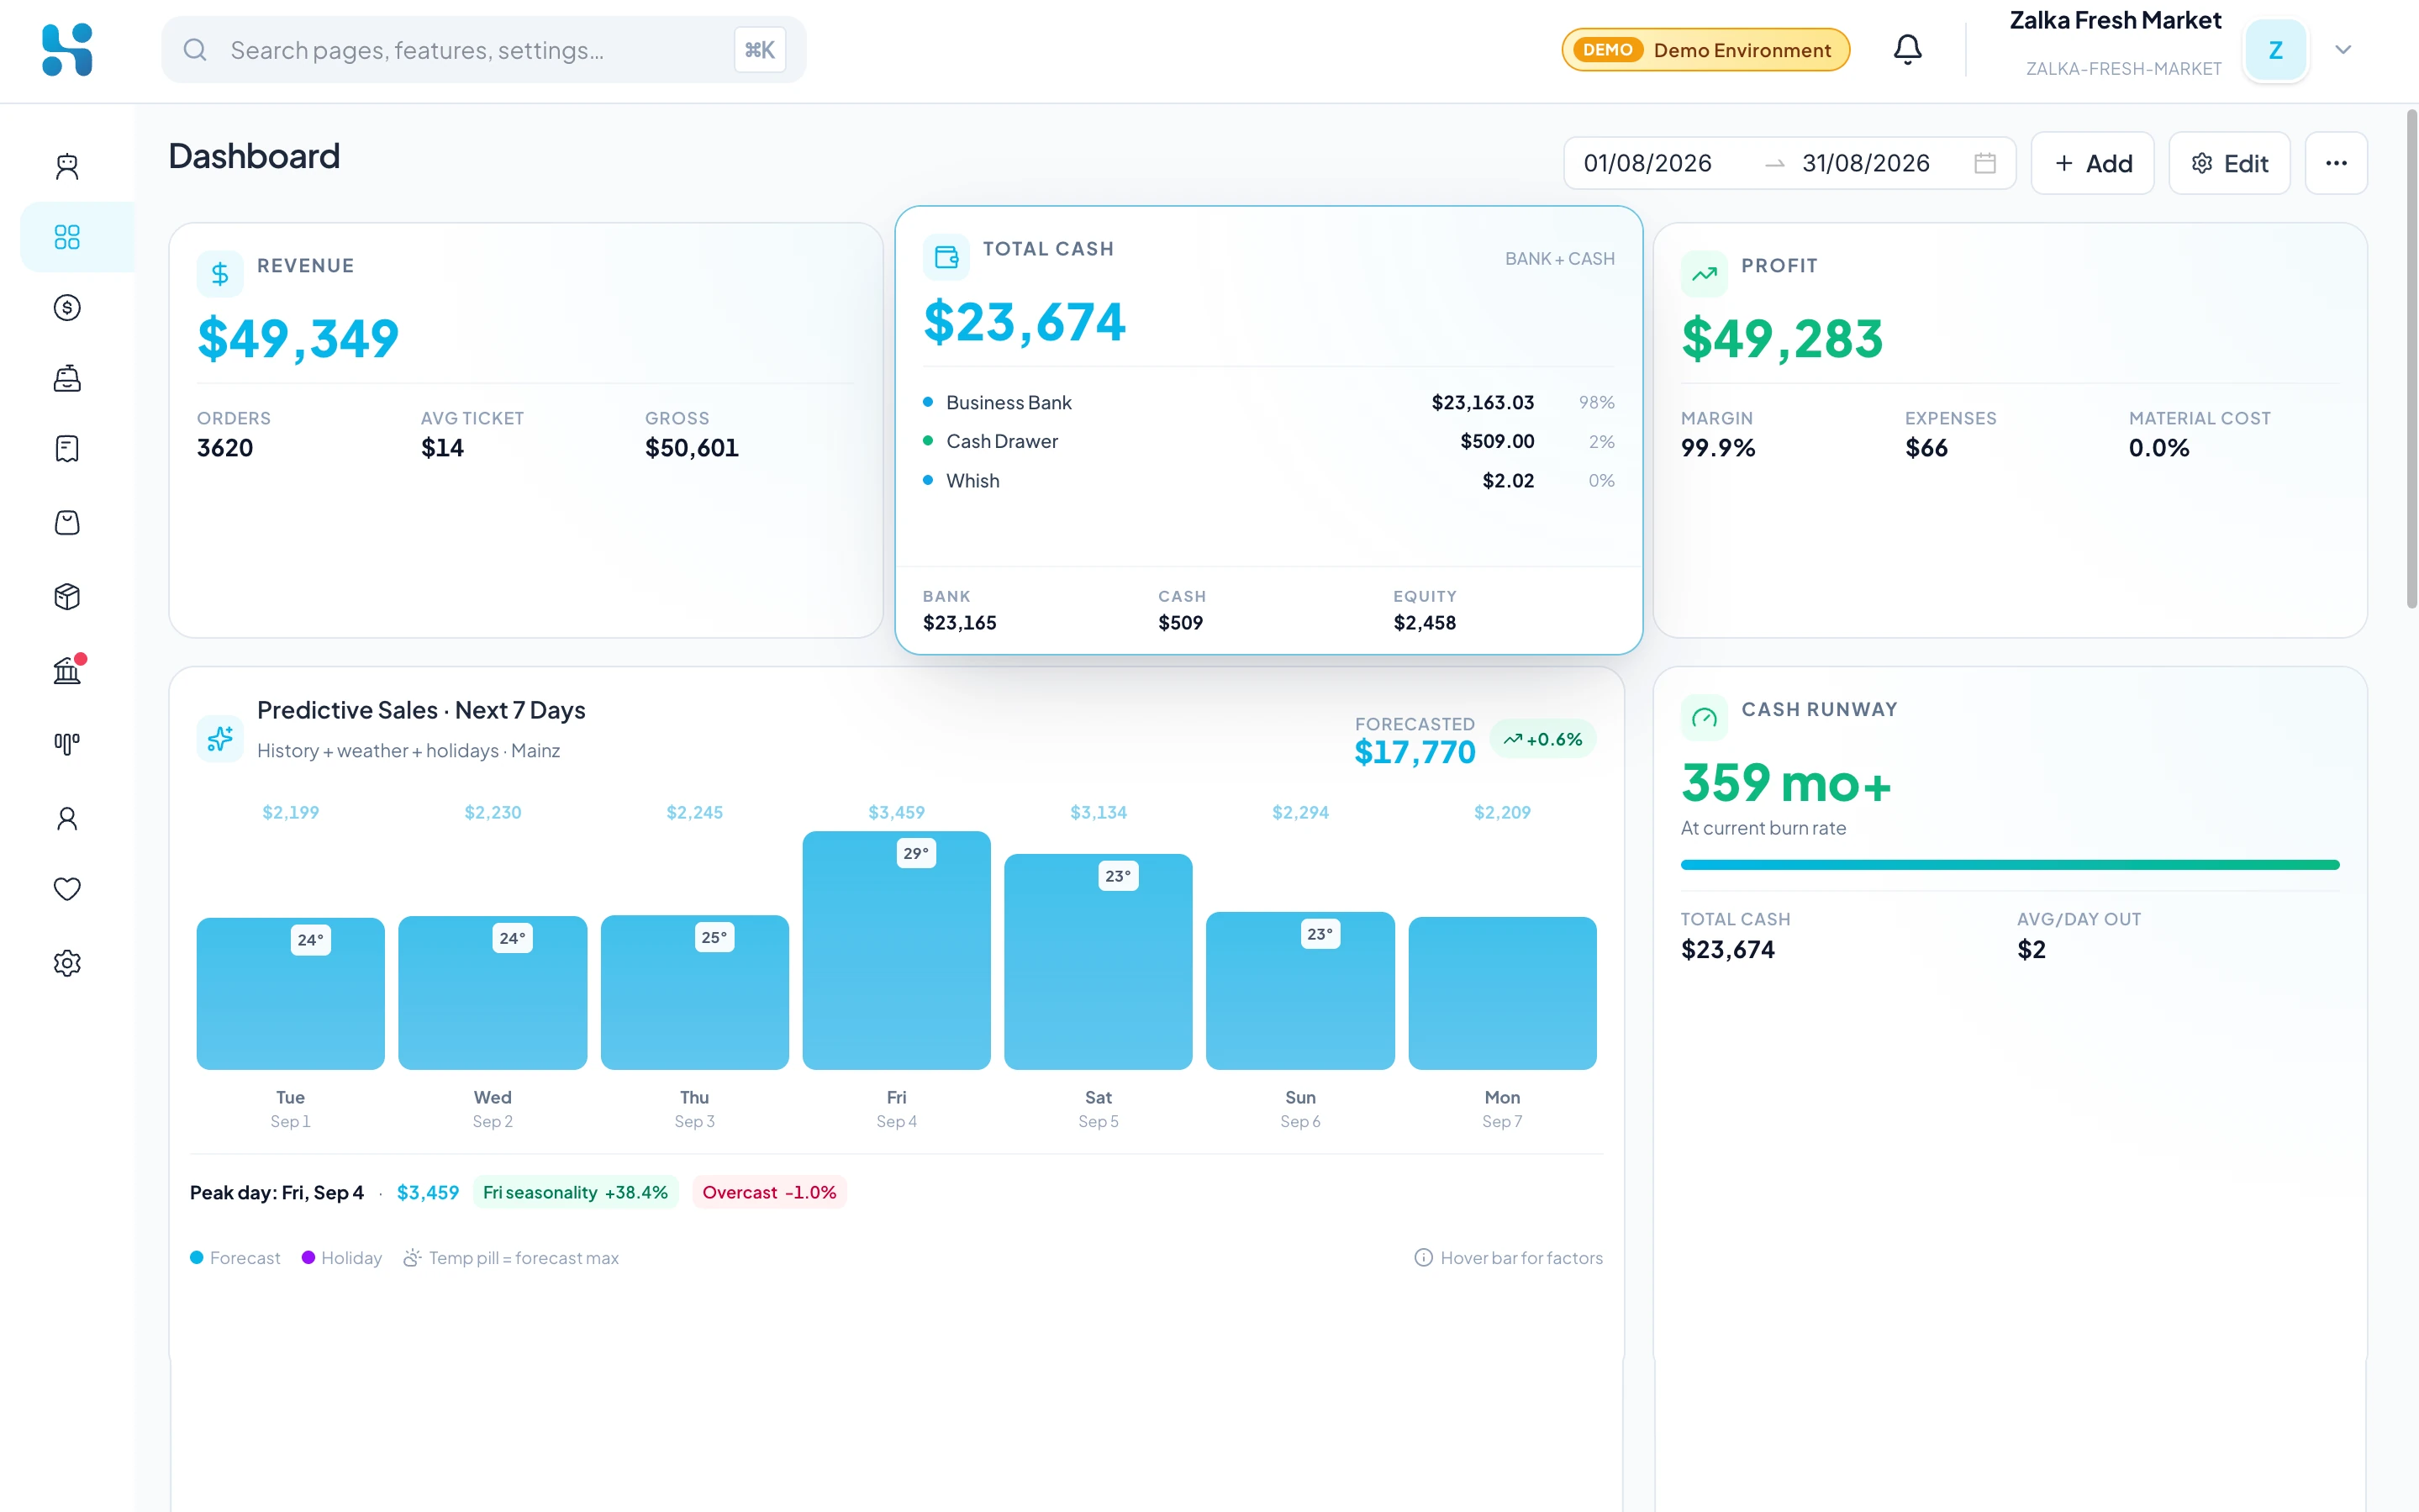The height and width of the screenshot is (1512, 2419).
Task: Click the Z account avatar
Action: click(2275, 50)
